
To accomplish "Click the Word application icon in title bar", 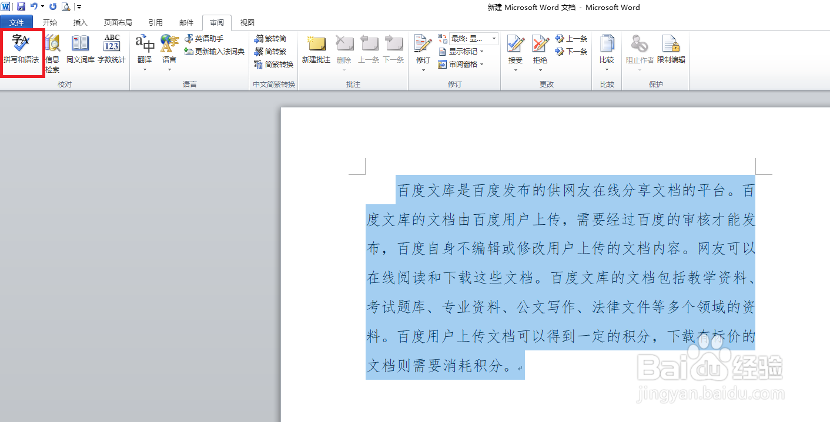I will click(x=5, y=7).
